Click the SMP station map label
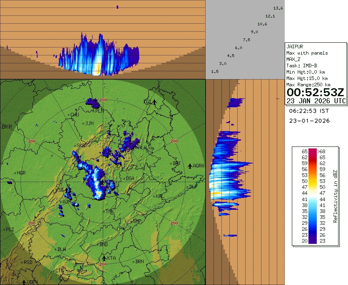 [x=137, y=221]
